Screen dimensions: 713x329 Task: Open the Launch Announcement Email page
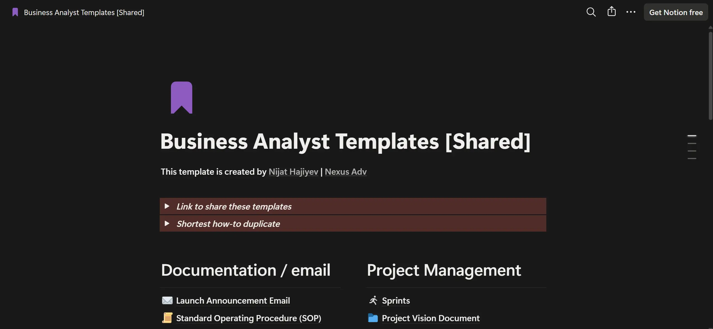233,301
